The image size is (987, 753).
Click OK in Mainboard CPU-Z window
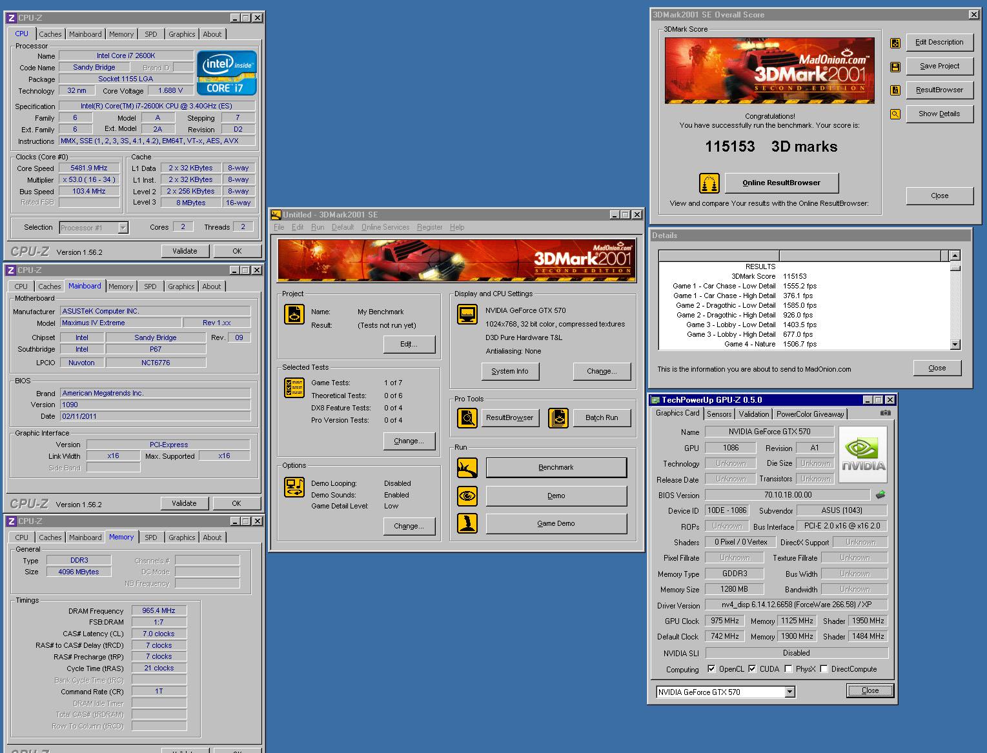pyautogui.click(x=236, y=503)
